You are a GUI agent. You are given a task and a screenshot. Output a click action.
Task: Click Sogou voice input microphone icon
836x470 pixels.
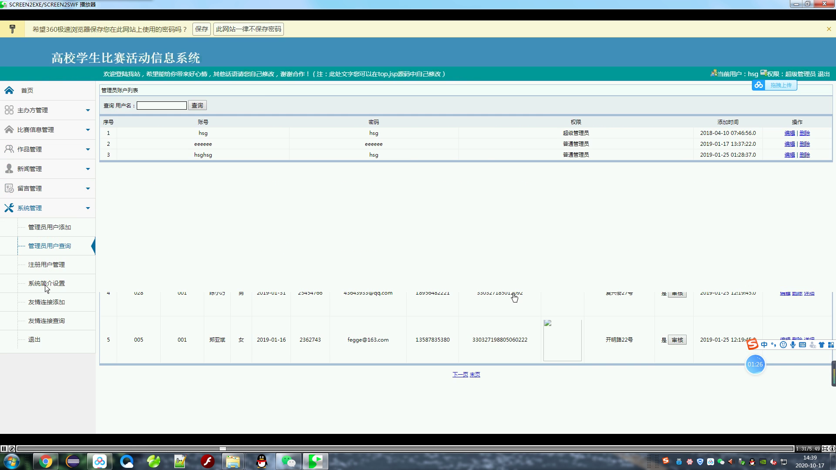(793, 345)
